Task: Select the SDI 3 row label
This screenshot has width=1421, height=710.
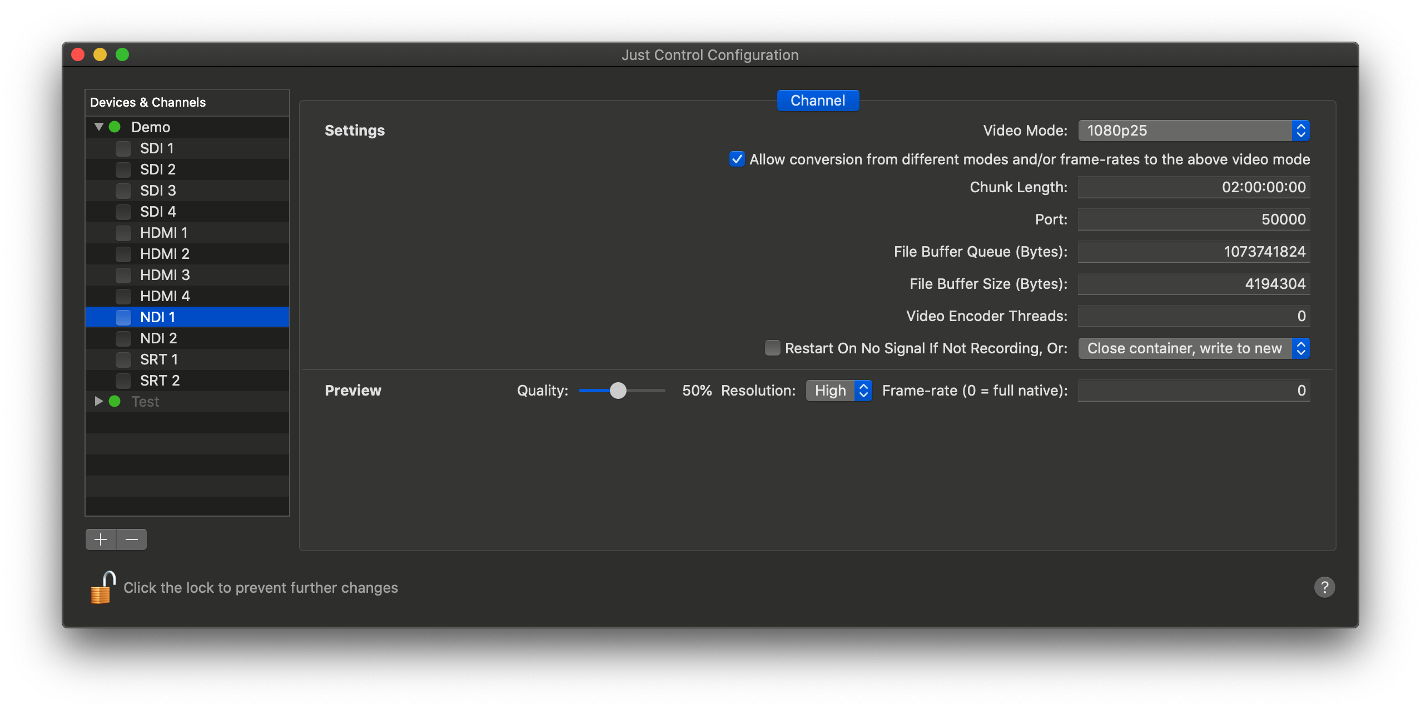Action: click(158, 191)
